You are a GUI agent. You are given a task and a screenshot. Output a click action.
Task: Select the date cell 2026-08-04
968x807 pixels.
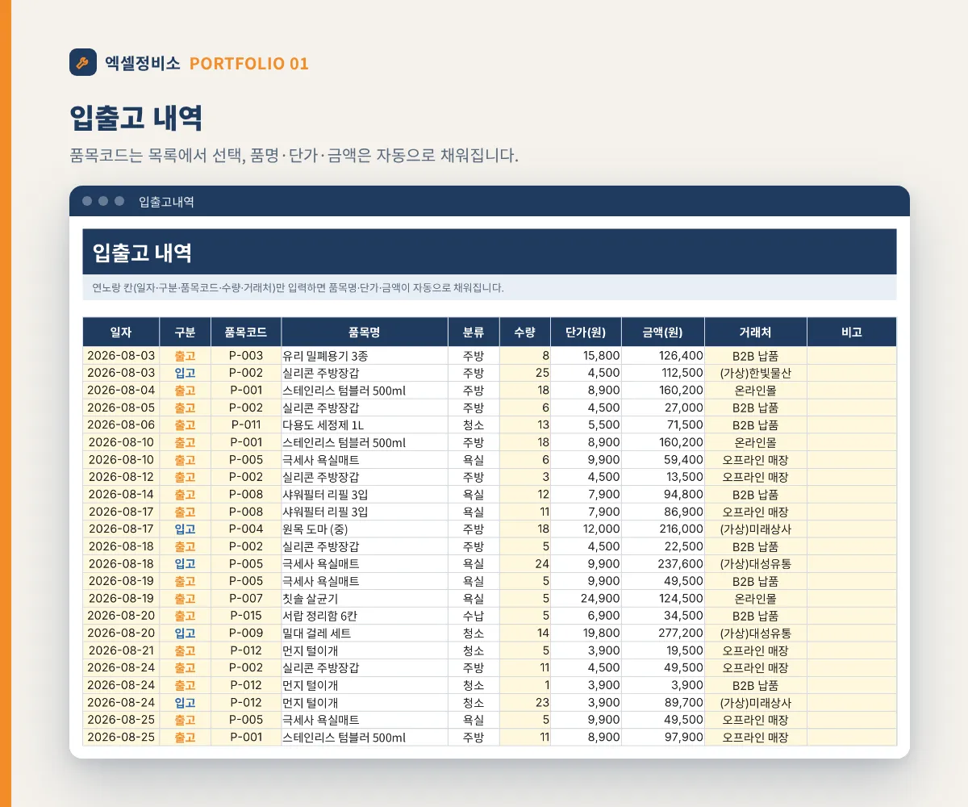[x=121, y=390]
